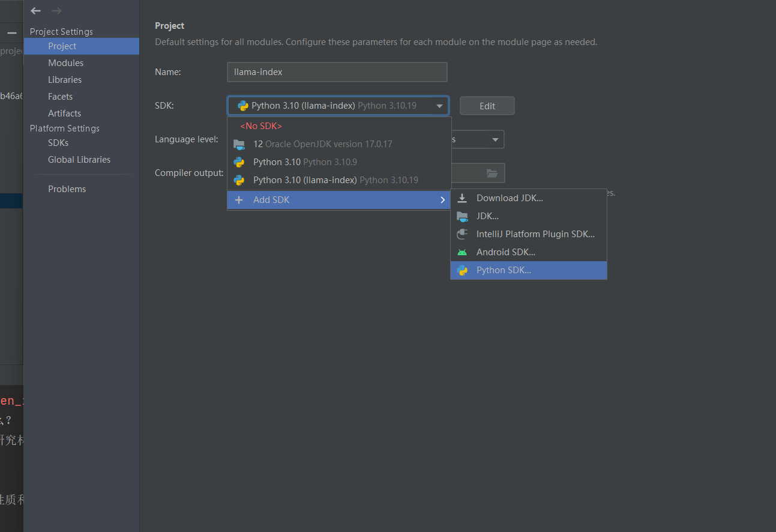Open the SDKs platform settings page
Viewport: 776px width, 532px height.
[82, 143]
